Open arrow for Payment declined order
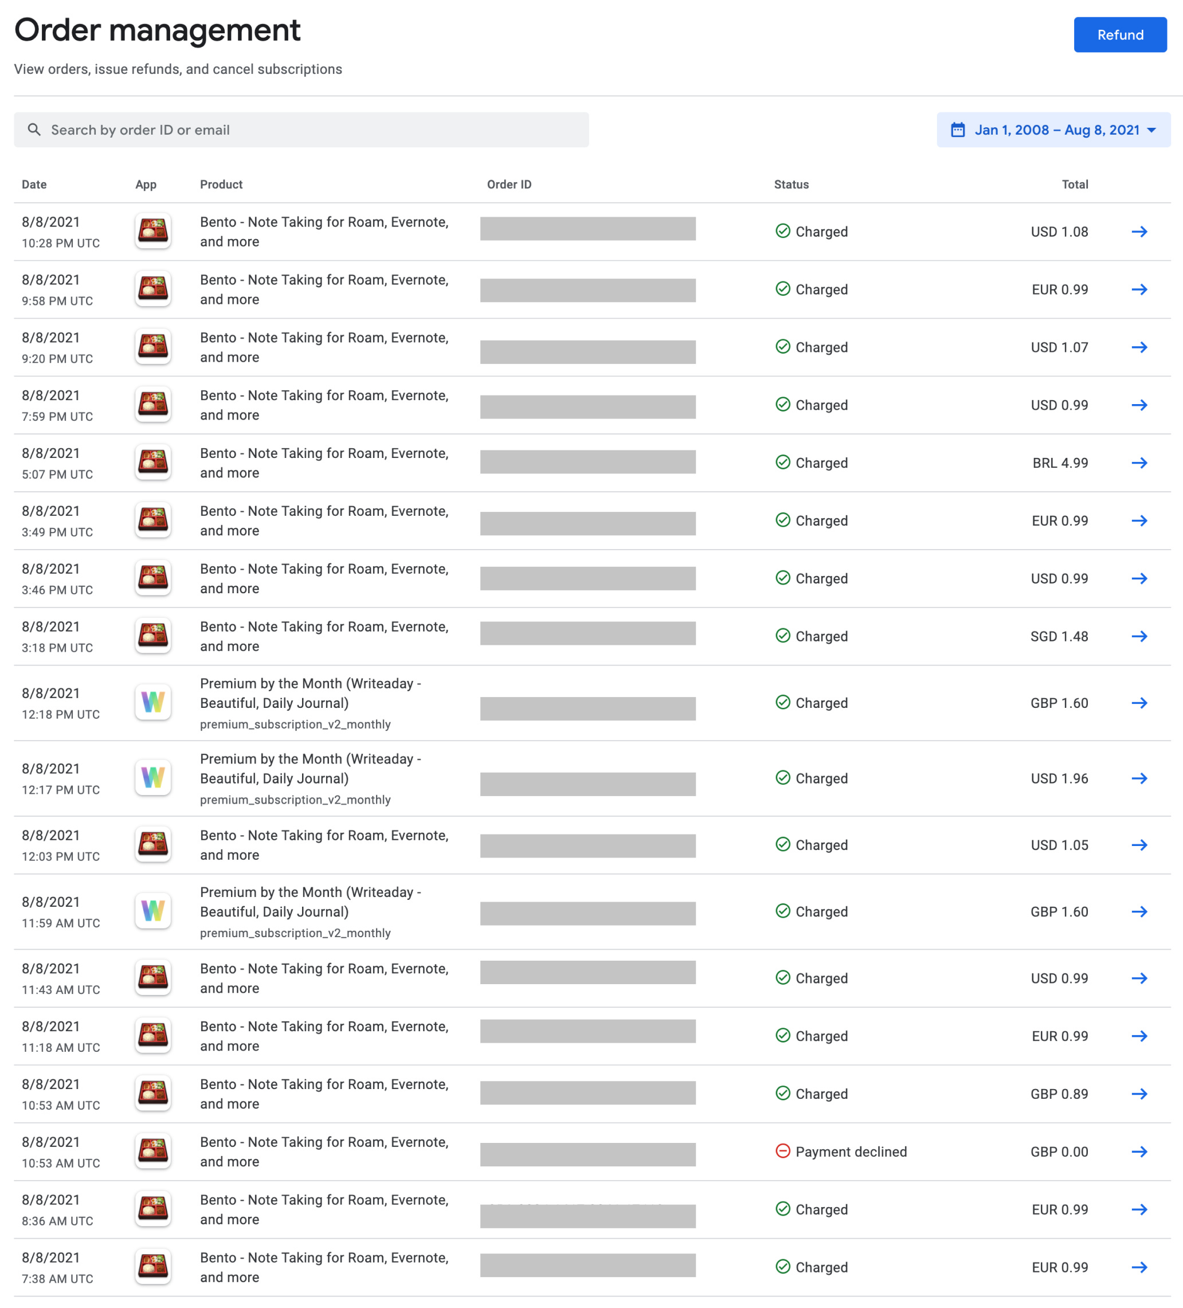The image size is (1183, 1308). [x=1139, y=1151]
